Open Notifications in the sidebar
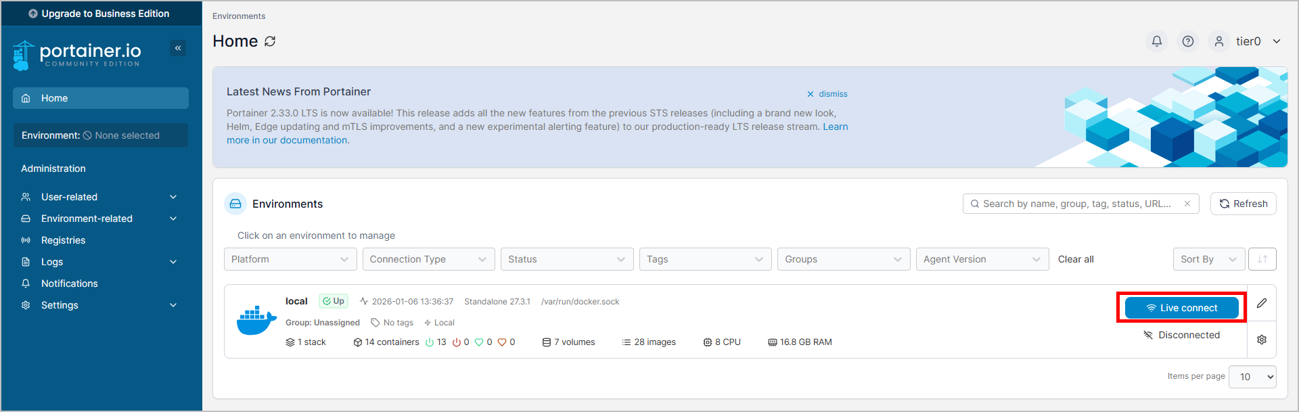Viewport: 1299px width, 412px height. (x=69, y=283)
